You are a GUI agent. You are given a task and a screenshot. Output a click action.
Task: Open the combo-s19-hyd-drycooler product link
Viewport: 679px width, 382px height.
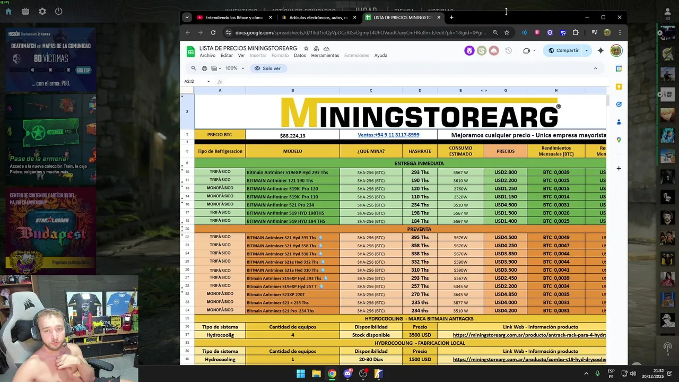529,360
